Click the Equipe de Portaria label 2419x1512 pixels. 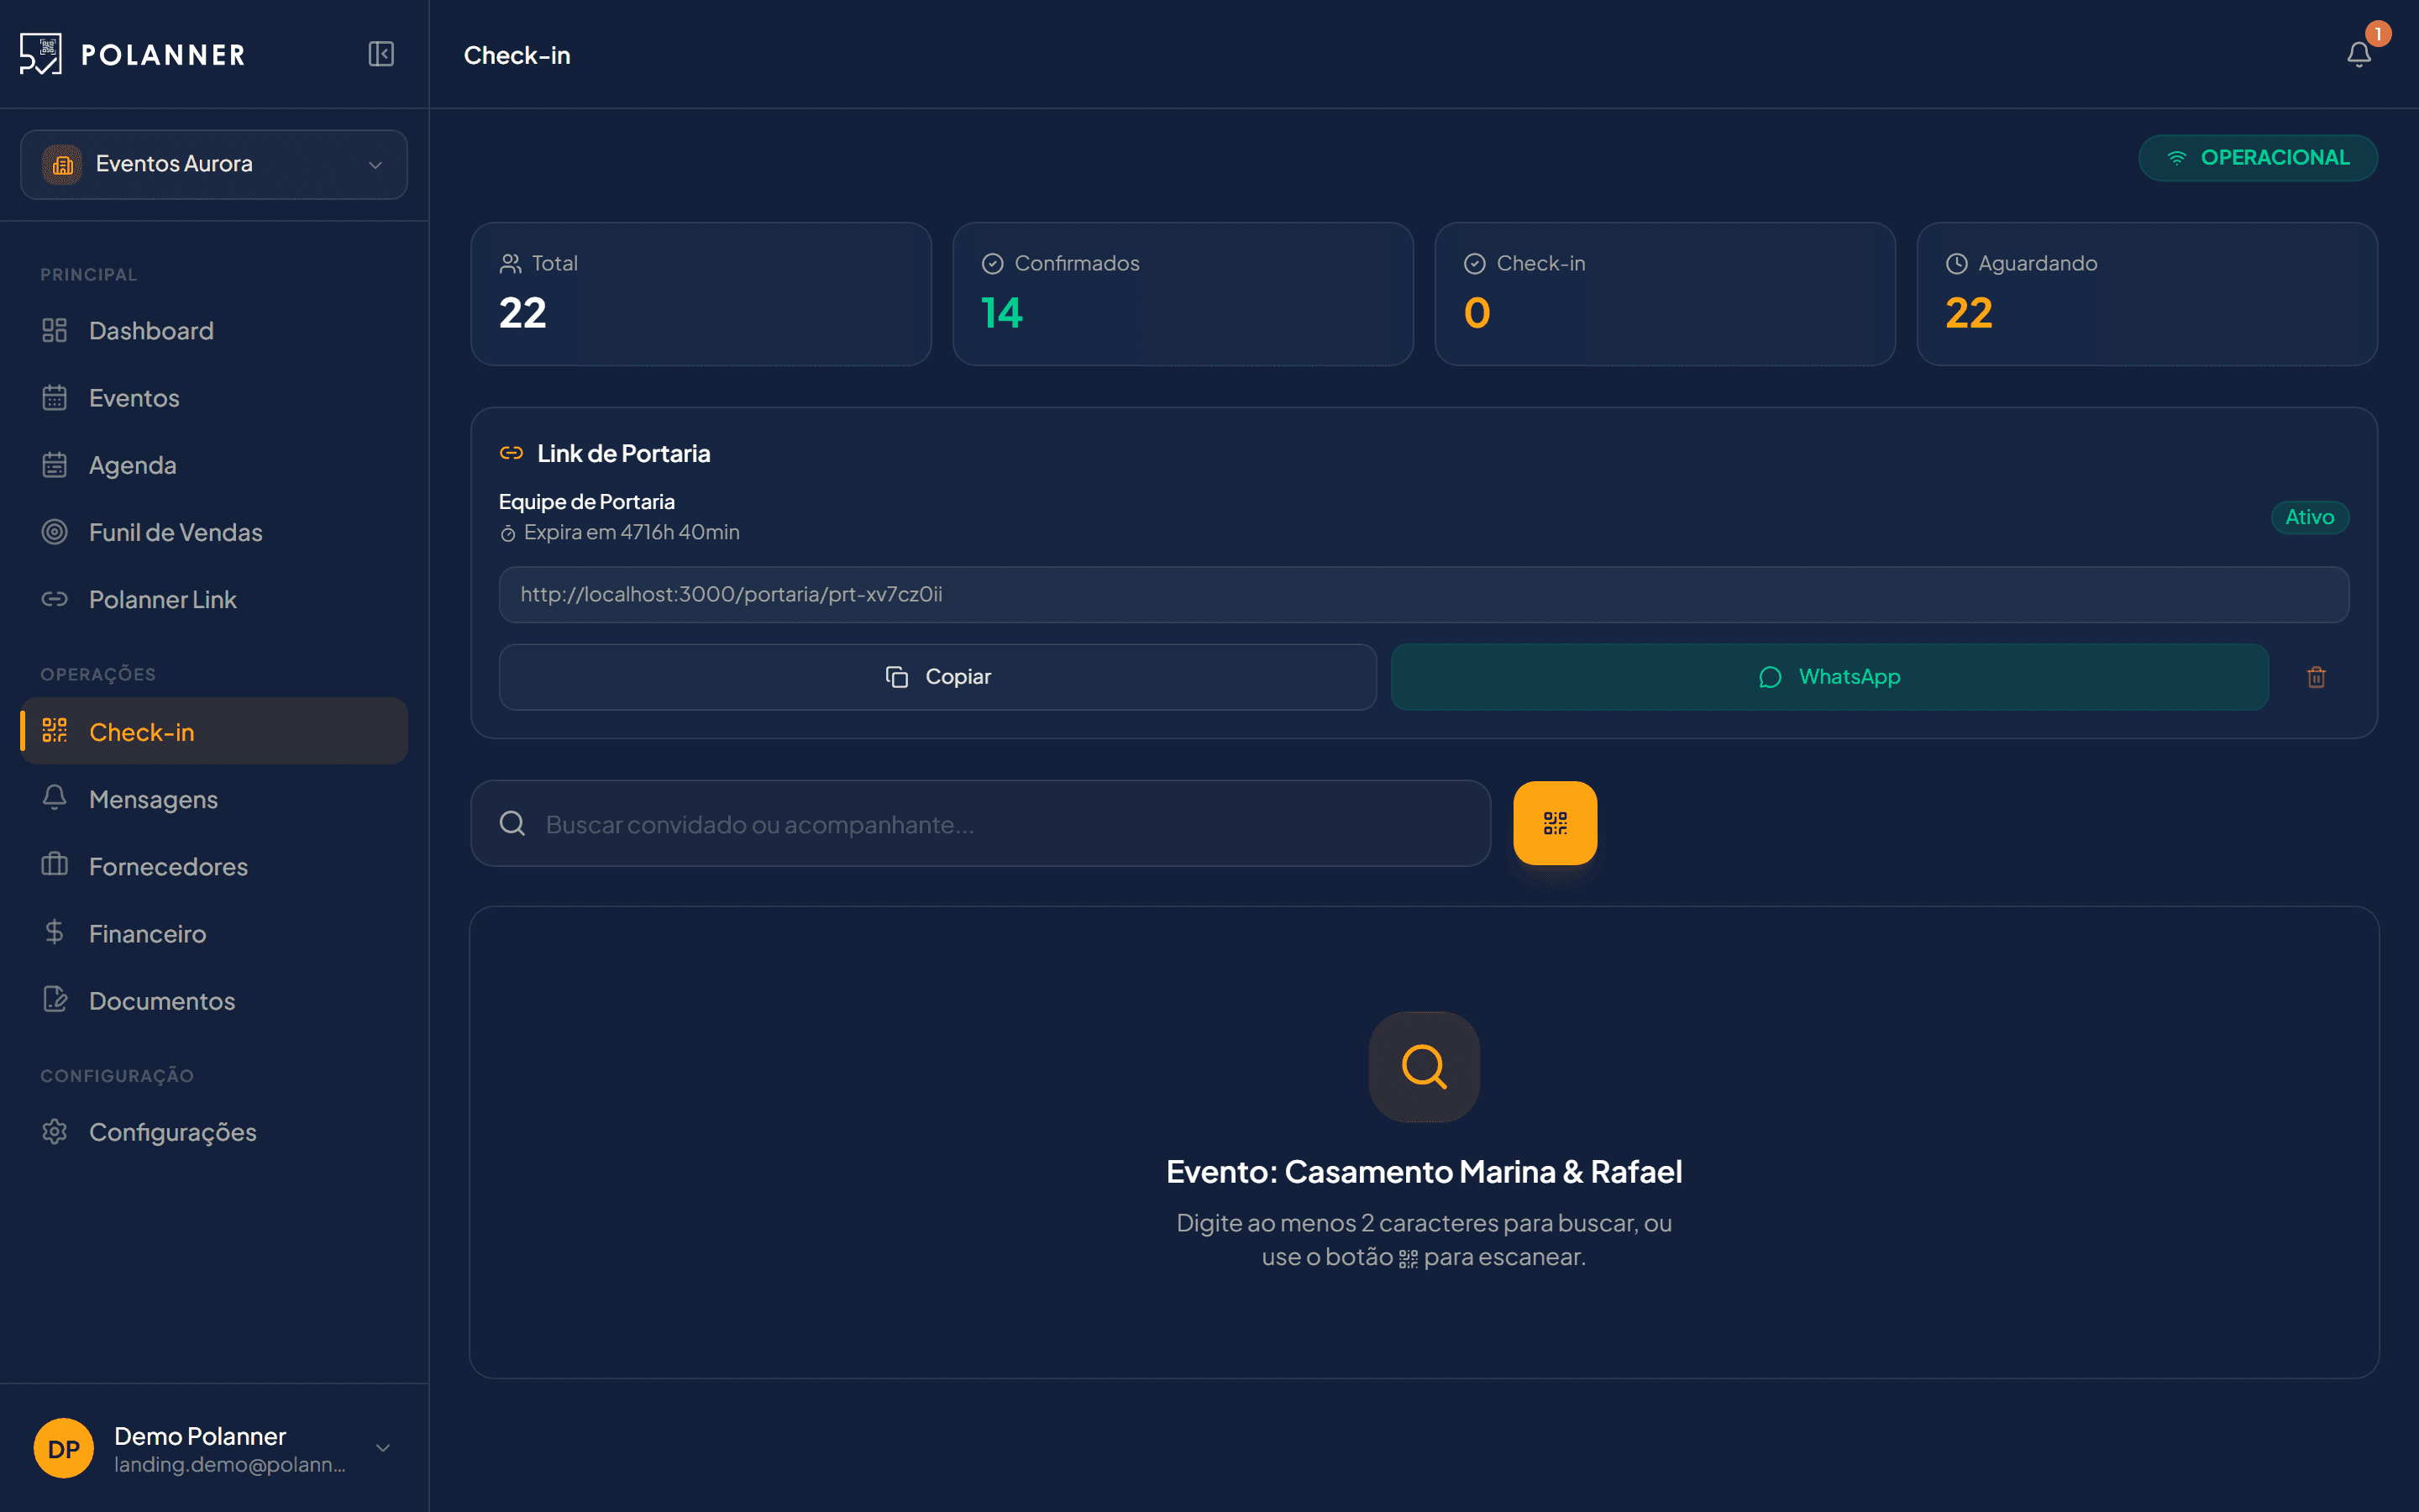click(x=587, y=502)
